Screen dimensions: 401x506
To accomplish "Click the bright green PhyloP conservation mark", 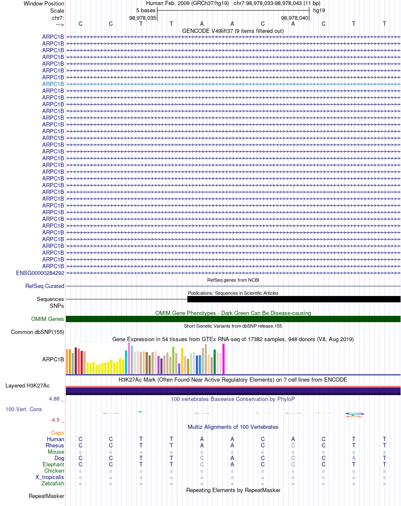I will [x=140, y=412].
